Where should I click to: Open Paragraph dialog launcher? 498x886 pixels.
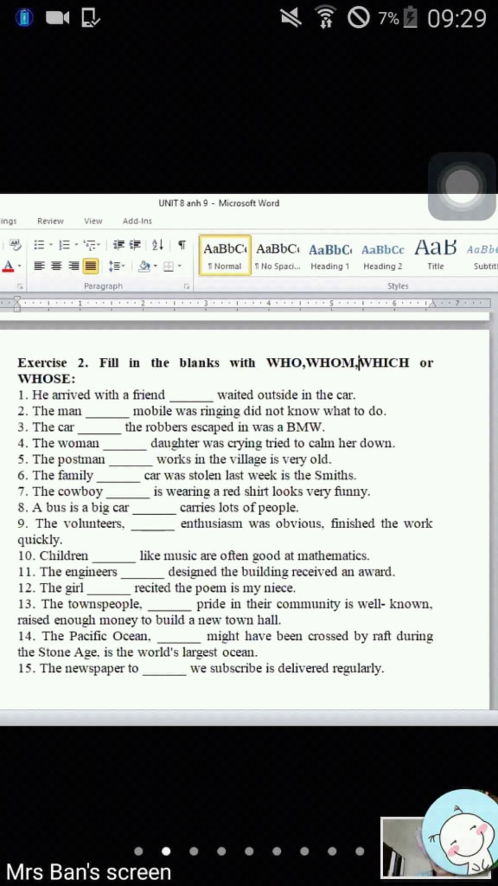[186, 286]
